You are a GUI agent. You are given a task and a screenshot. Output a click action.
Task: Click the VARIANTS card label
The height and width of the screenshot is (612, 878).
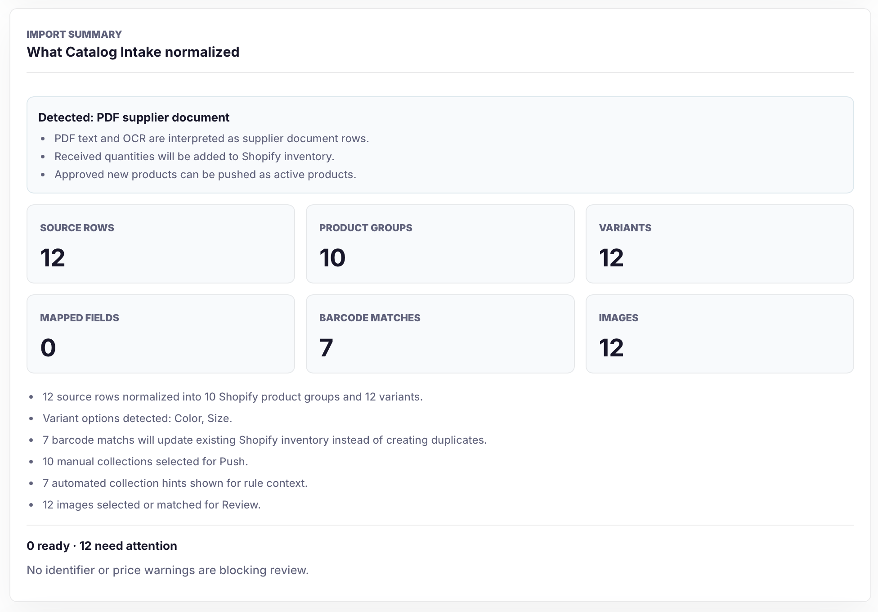click(625, 228)
